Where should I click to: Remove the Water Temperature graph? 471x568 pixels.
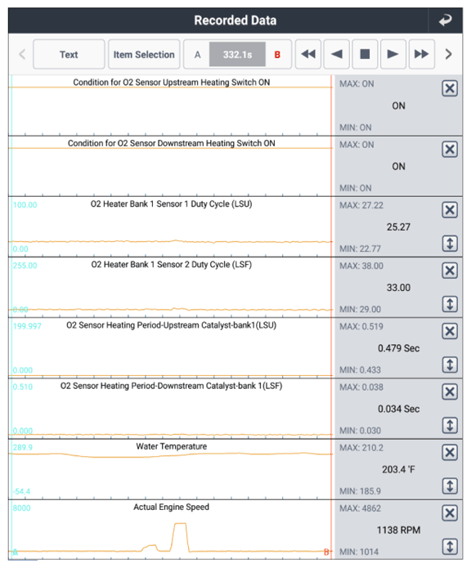(450, 453)
